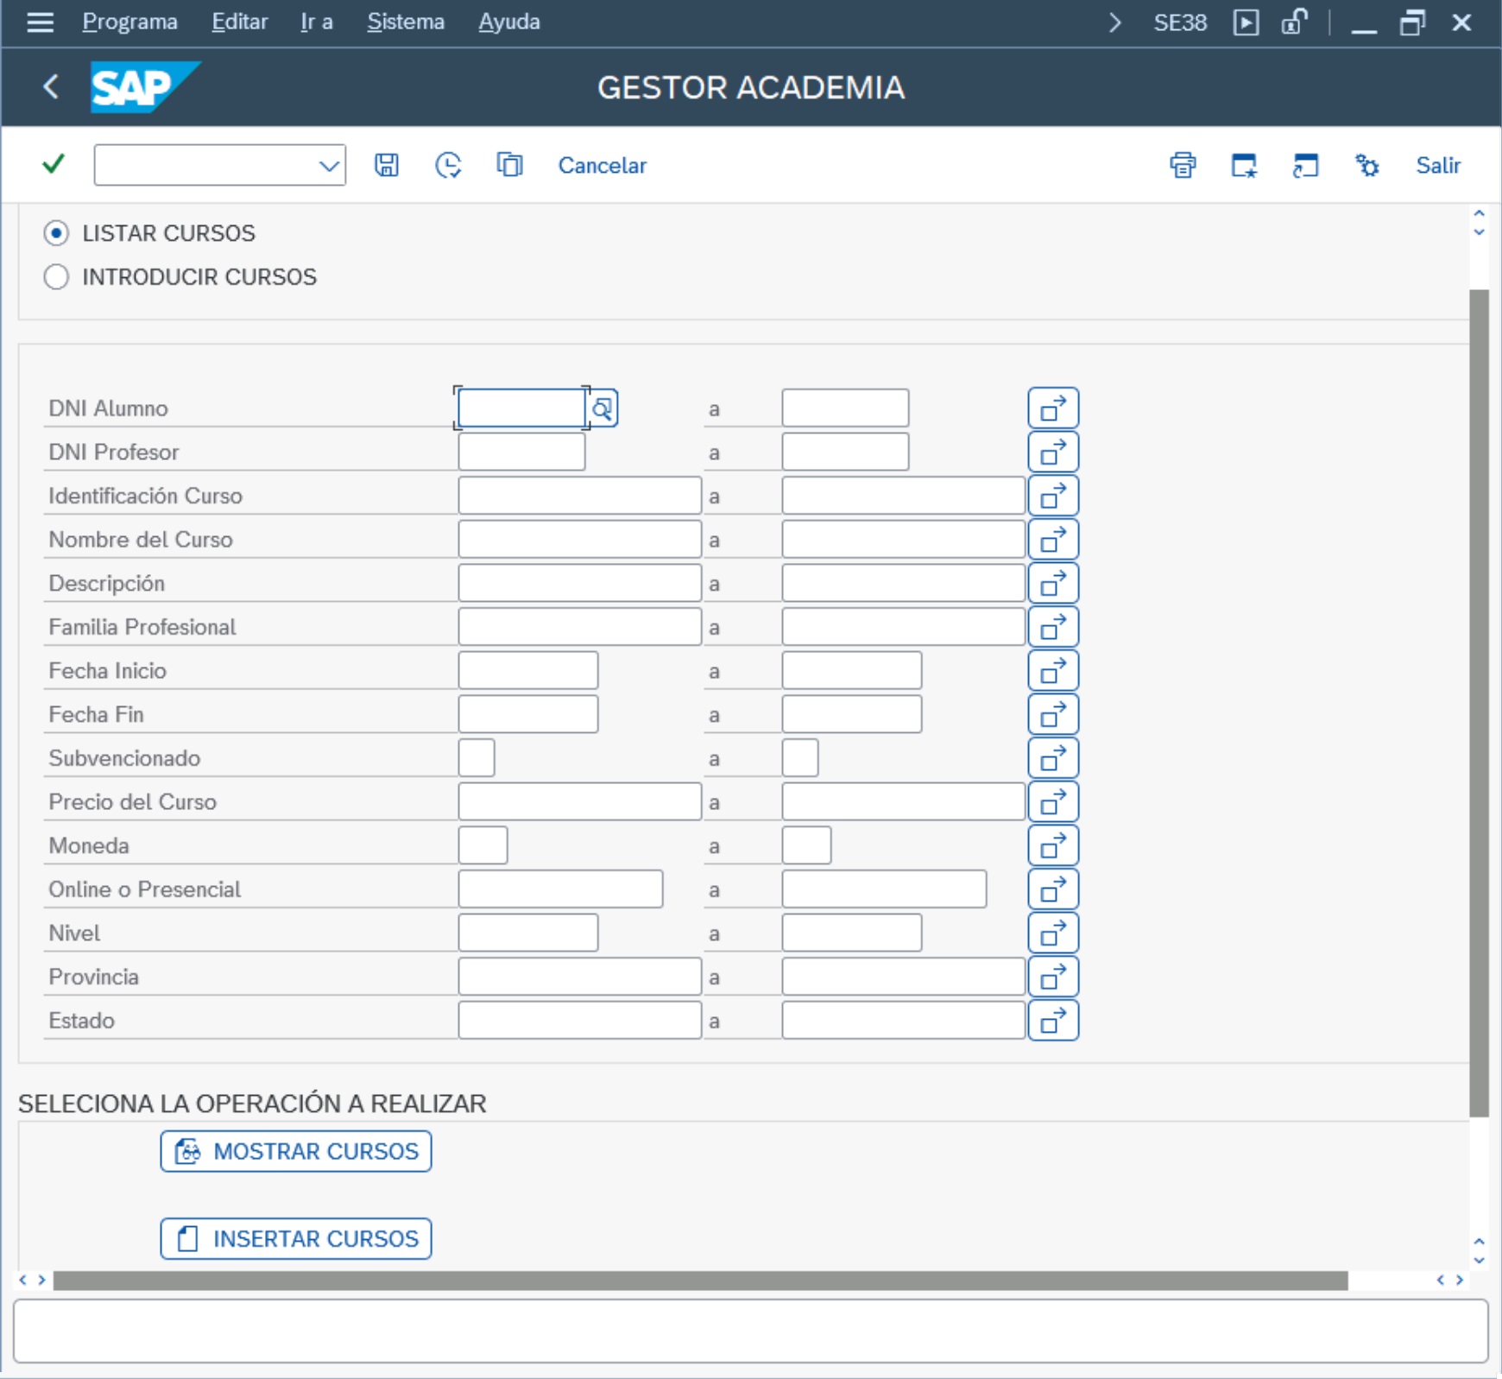Screen dimensions: 1502x1379
Task: Select the LISTAR CURSOS radio button
Action: pyautogui.click(x=56, y=233)
